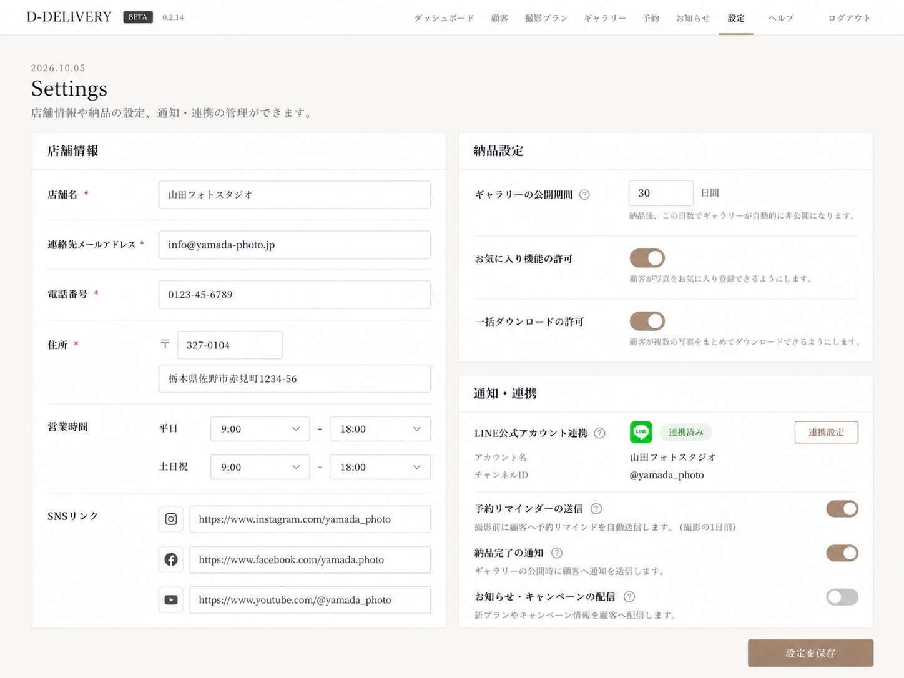Open the 予約 navigation item
Image resolution: width=904 pixels, height=678 pixels.
(651, 18)
